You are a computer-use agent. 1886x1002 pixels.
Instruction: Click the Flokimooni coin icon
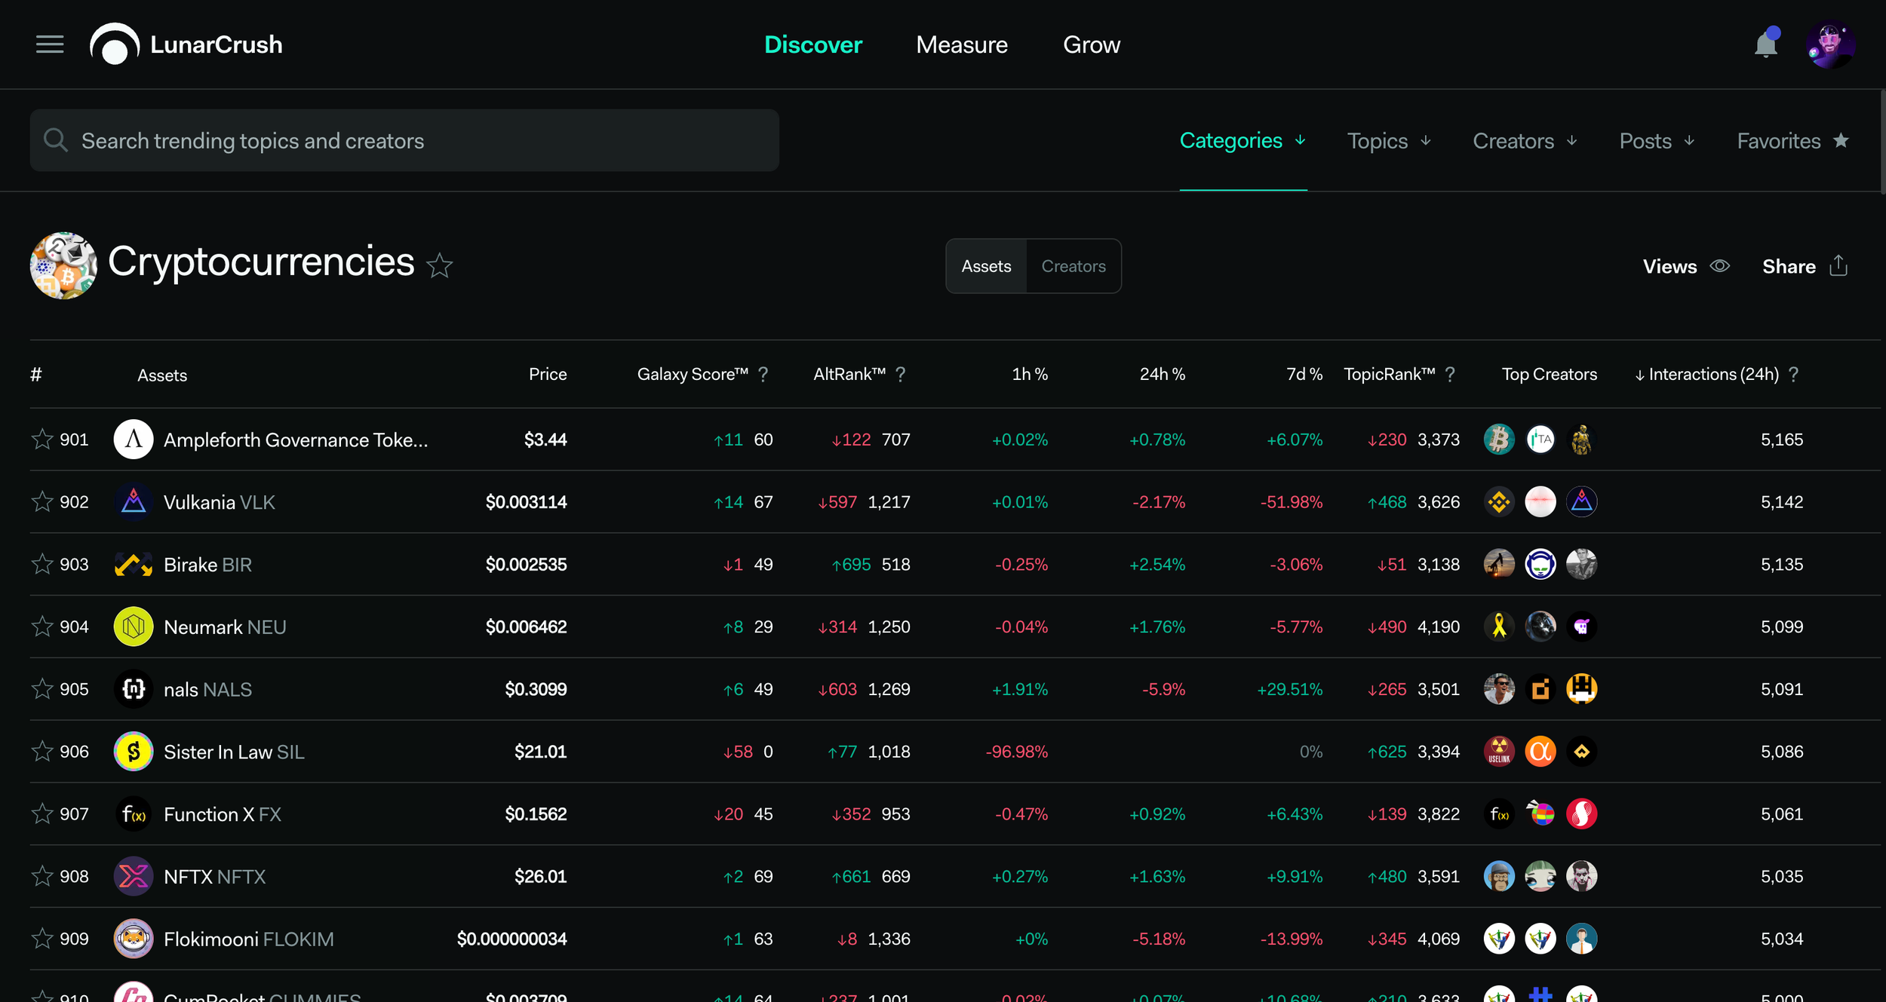click(134, 939)
